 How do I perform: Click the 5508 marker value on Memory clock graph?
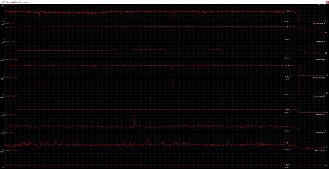pyautogui.click(x=288, y=79)
